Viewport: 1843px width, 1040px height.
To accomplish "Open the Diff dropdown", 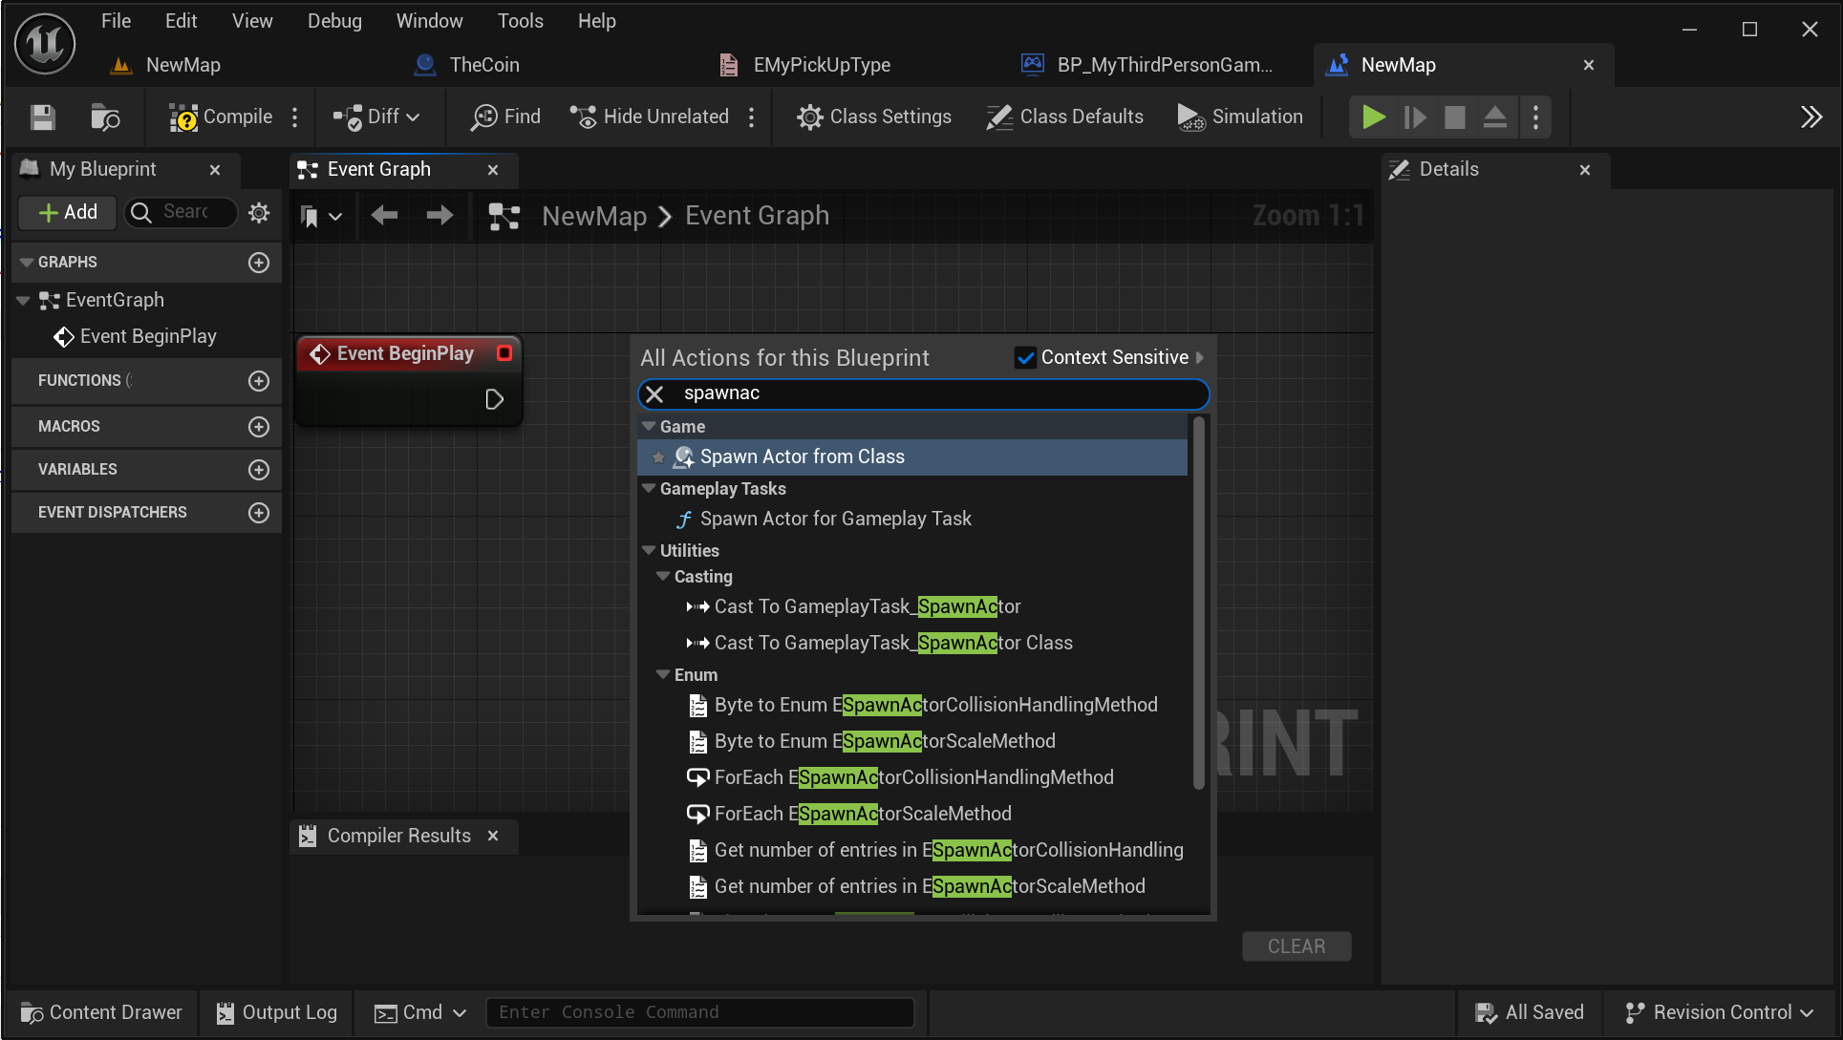I will click(376, 117).
